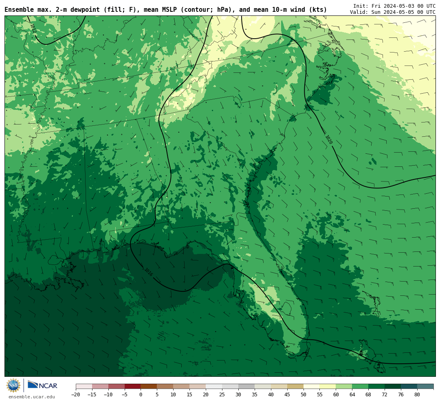This screenshot has height=402, width=440.
Task: Click the 50 colorbar tick label
Action: (x=304, y=395)
